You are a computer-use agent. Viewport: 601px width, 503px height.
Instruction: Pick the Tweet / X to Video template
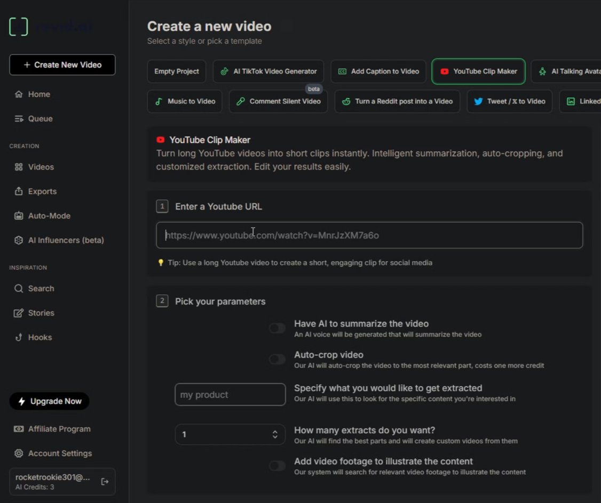pyautogui.click(x=509, y=101)
